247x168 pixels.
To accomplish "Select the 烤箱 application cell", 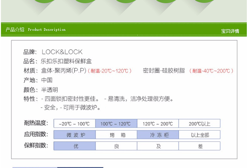I will 116,135.
